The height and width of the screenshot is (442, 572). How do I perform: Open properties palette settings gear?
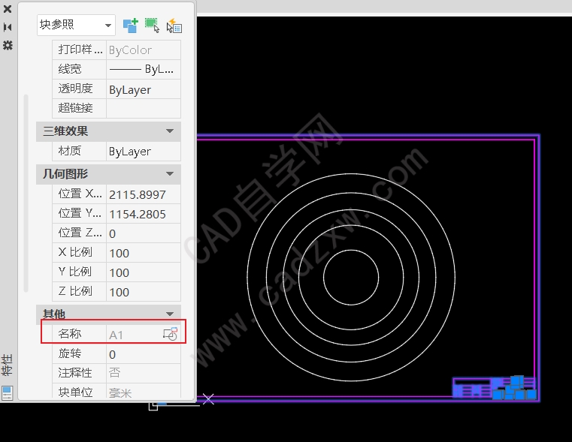8,45
